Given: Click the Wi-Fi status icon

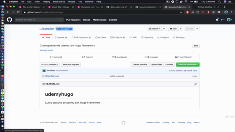Looking at the screenshot, I should [186, 1].
